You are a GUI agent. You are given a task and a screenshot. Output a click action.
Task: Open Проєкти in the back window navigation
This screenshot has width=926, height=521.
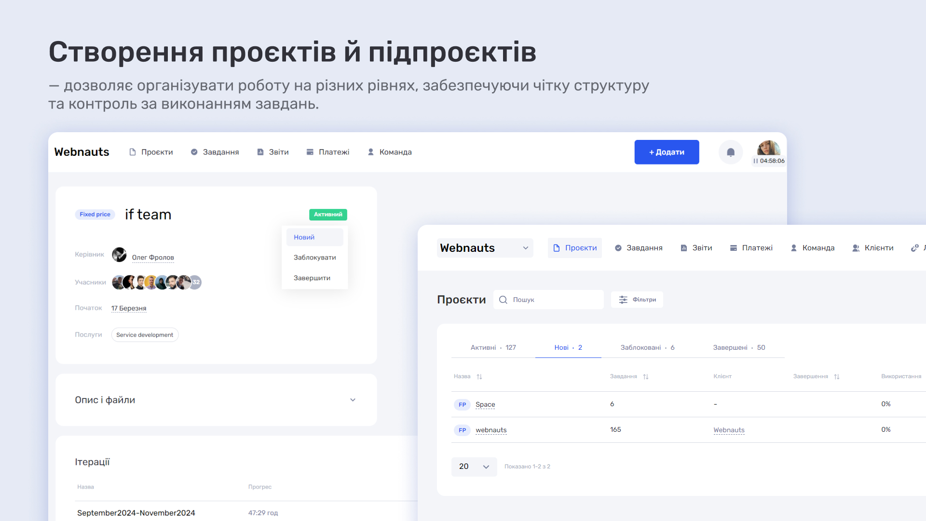[151, 152]
